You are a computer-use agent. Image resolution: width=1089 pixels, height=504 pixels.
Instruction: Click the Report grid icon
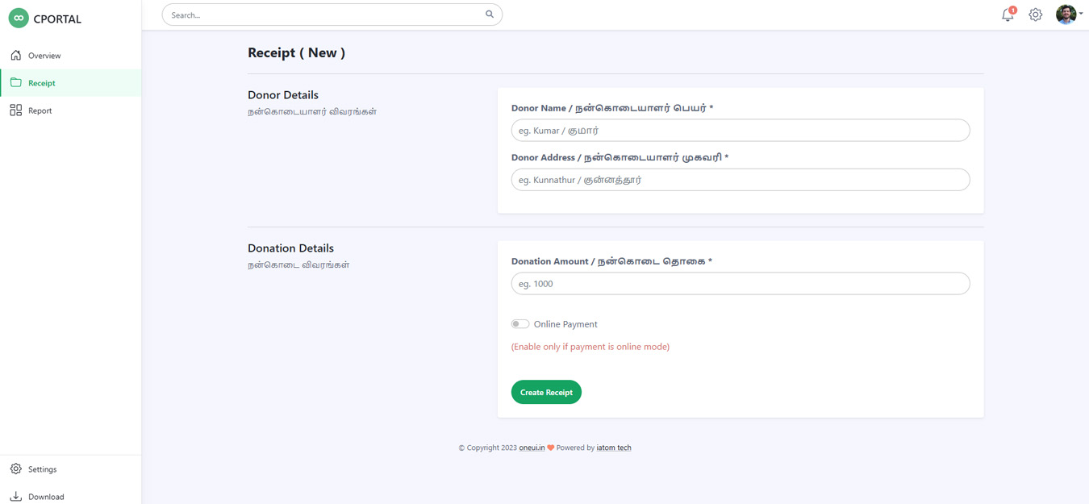(x=16, y=110)
